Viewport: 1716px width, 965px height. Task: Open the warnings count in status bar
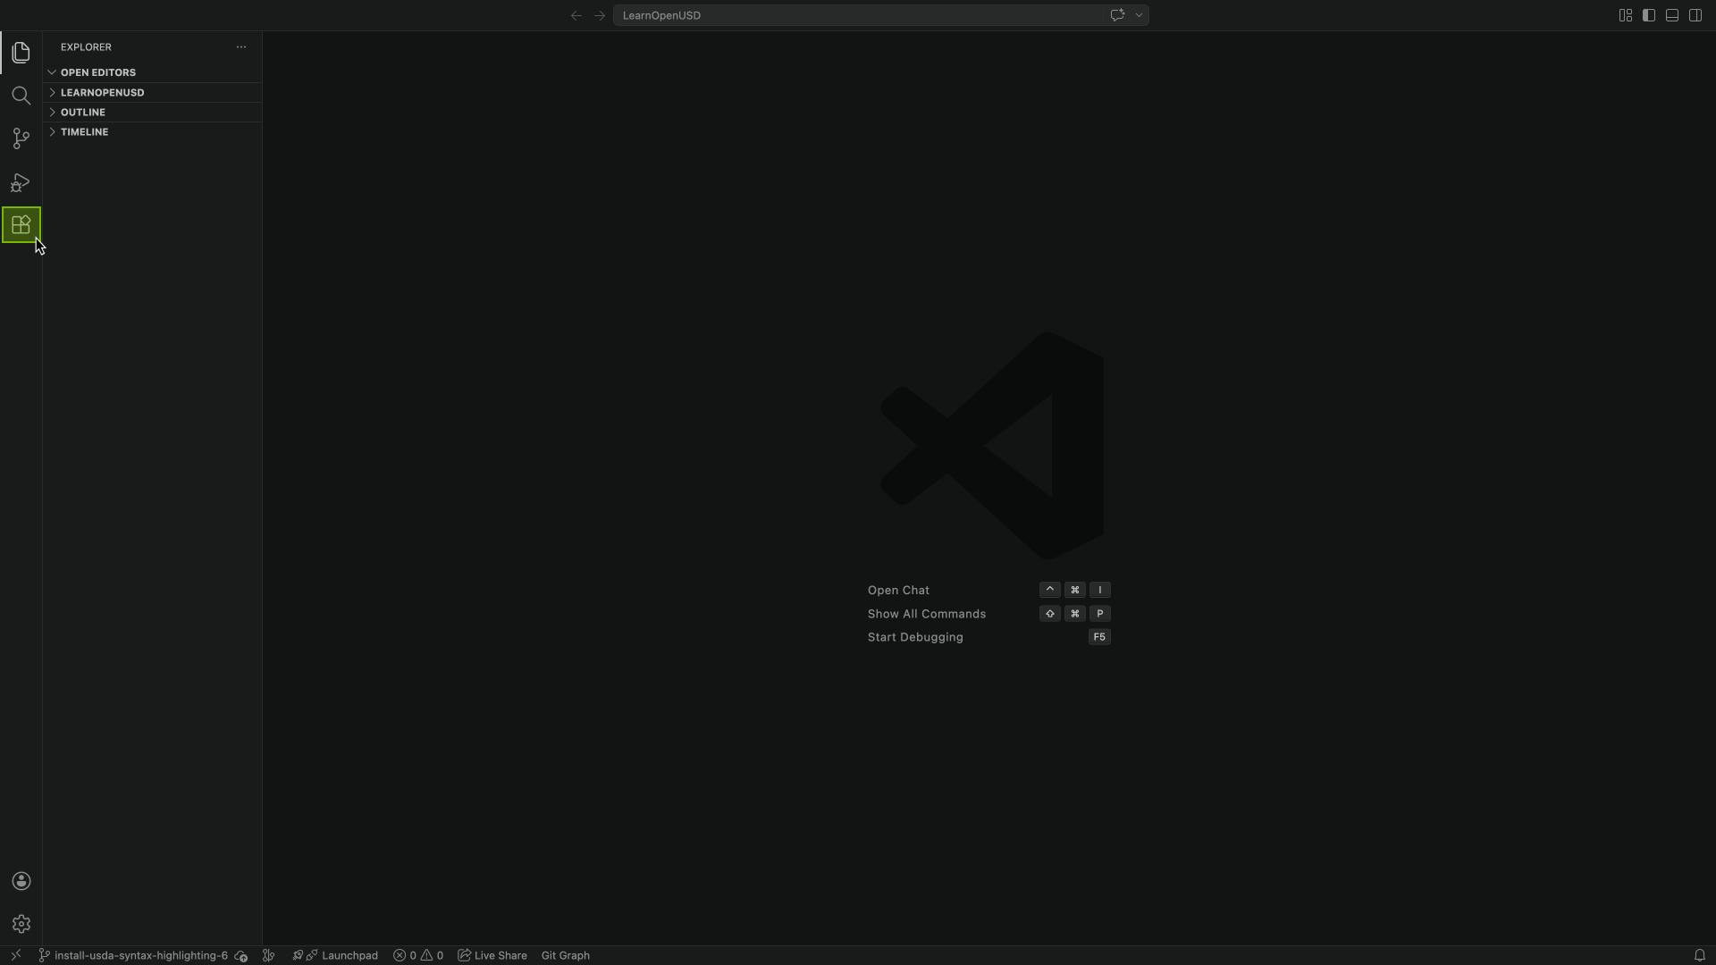coord(433,955)
